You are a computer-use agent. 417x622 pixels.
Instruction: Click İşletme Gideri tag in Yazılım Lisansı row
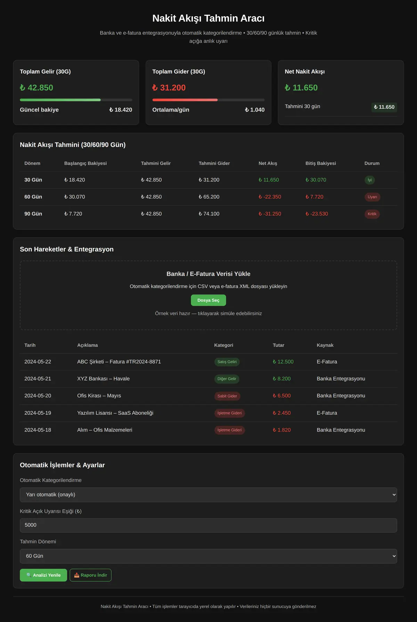229,413
